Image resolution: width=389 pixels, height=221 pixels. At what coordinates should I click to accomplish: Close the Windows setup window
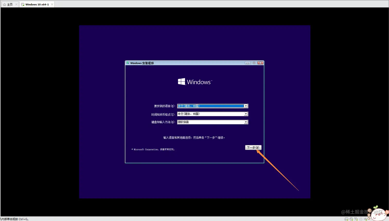coord(260,63)
